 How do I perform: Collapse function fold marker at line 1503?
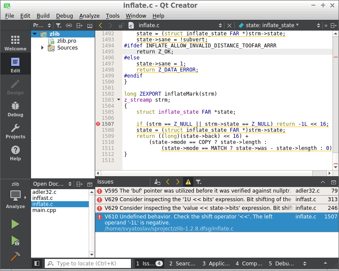coord(119,100)
